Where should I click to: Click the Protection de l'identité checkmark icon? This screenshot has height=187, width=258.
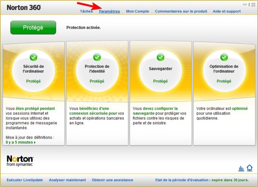click(x=97, y=57)
